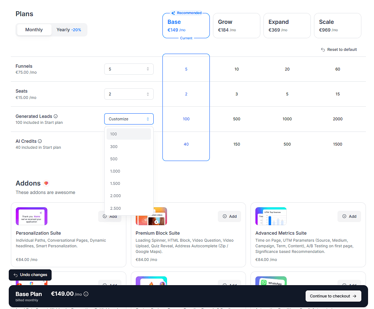Click the Funnels value 60 in Scale column

338,69
